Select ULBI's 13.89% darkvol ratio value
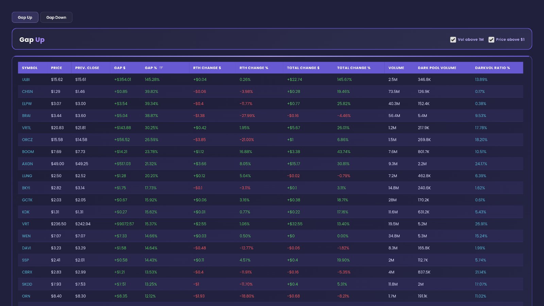 pyautogui.click(x=481, y=80)
